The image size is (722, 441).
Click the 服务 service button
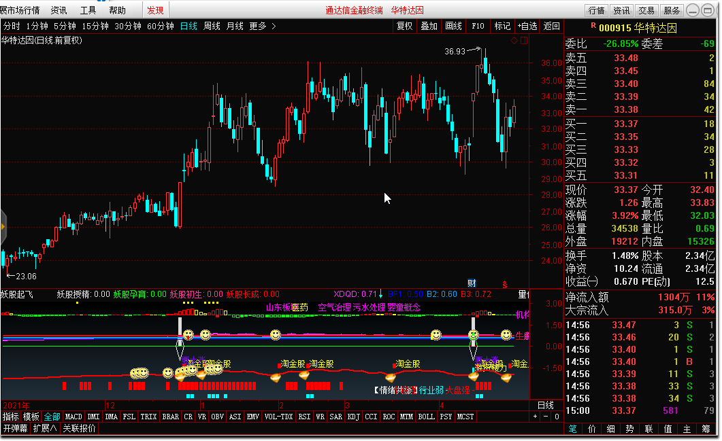672,10
